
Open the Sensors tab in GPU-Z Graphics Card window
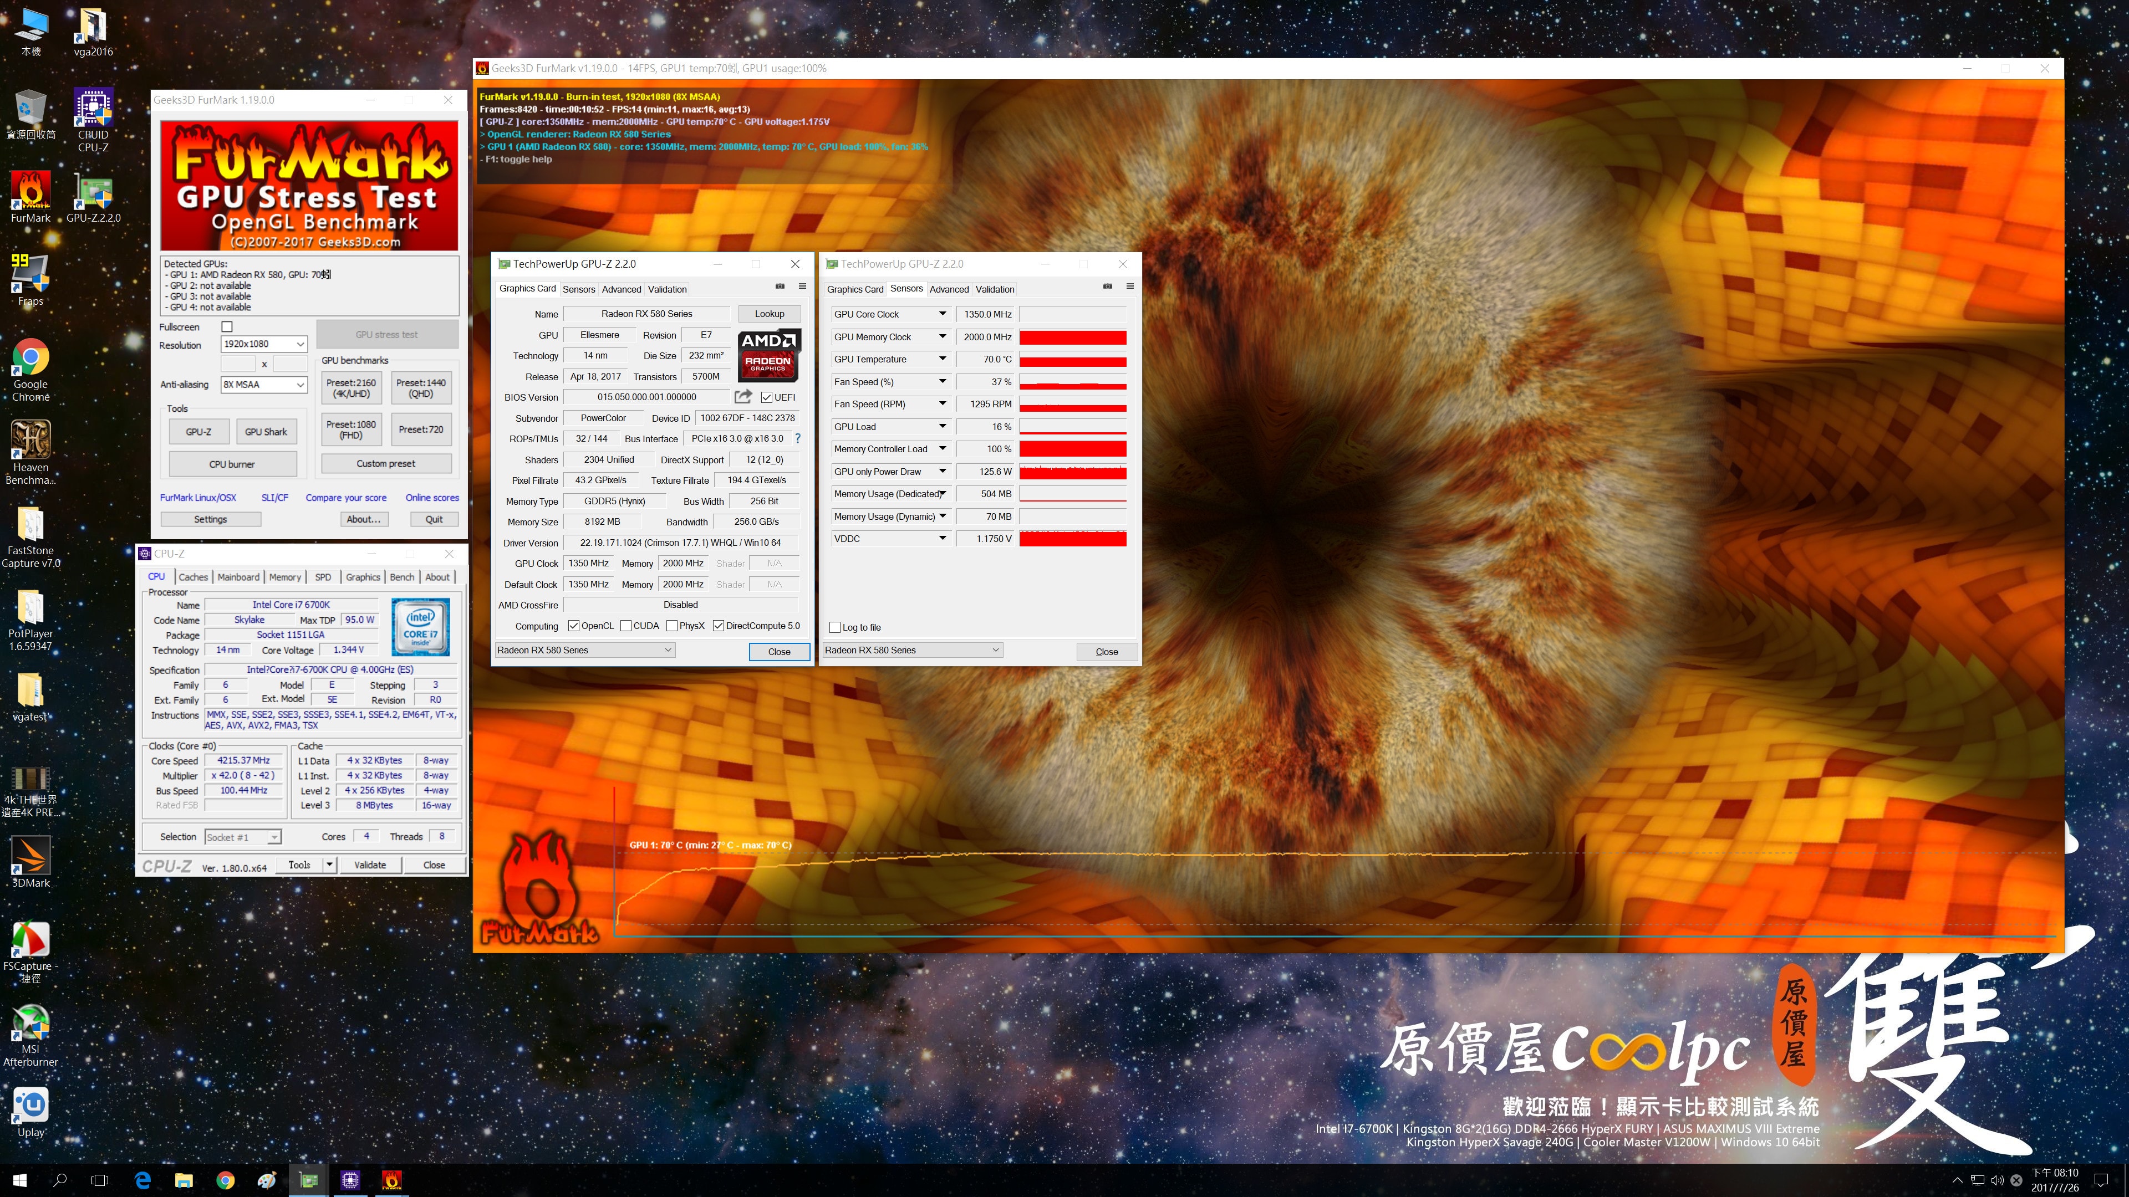[x=578, y=289]
